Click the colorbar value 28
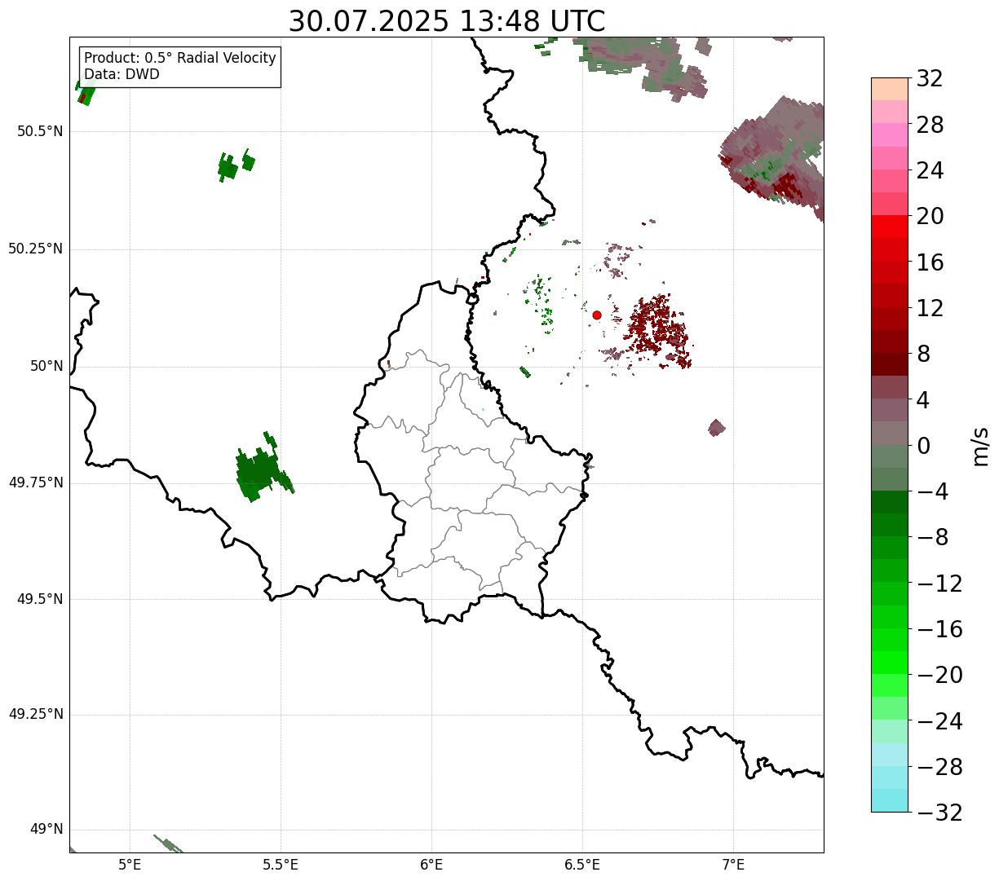 [930, 125]
